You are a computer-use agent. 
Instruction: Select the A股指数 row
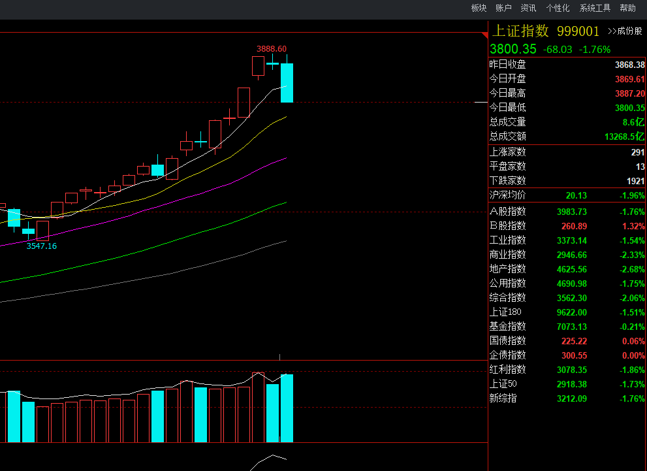tap(567, 212)
